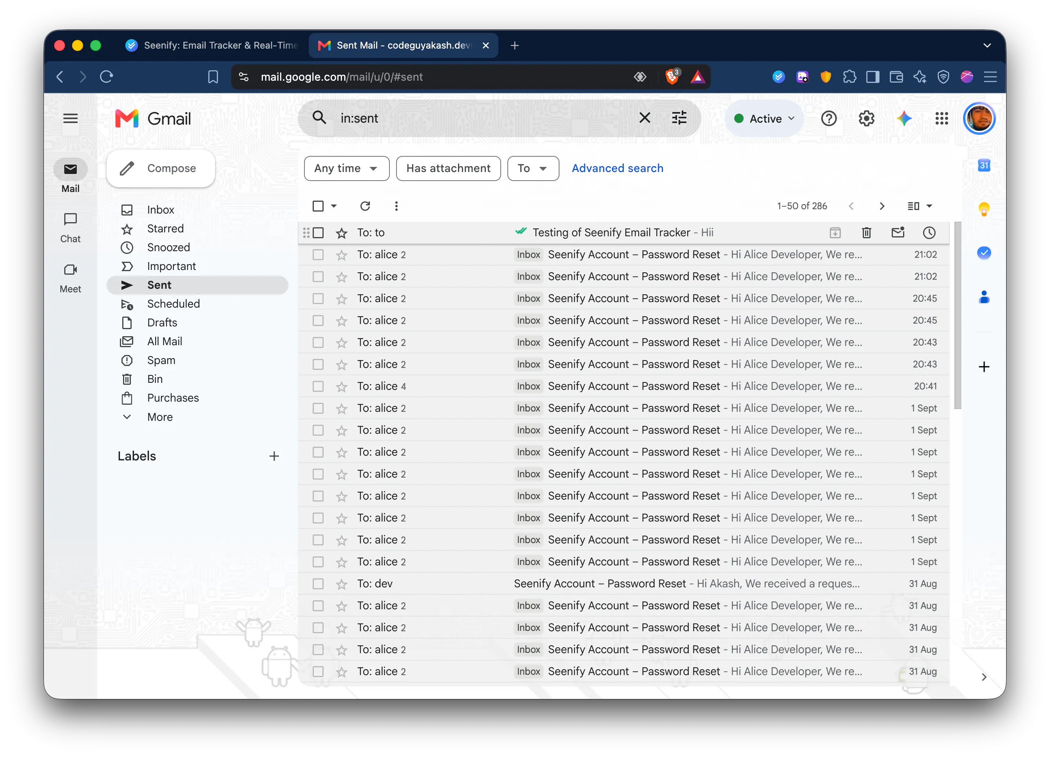Open Google Calendar side panel
The height and width of the screenshot is (757, 1050).
(x=984, y=165)
